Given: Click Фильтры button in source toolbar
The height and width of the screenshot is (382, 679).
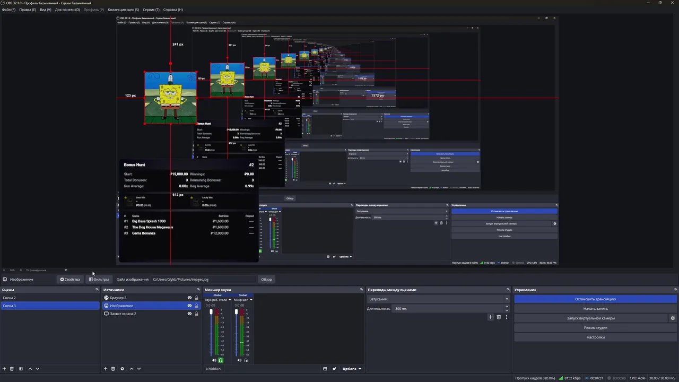Looking at the screenshot, I should point(99,280).
